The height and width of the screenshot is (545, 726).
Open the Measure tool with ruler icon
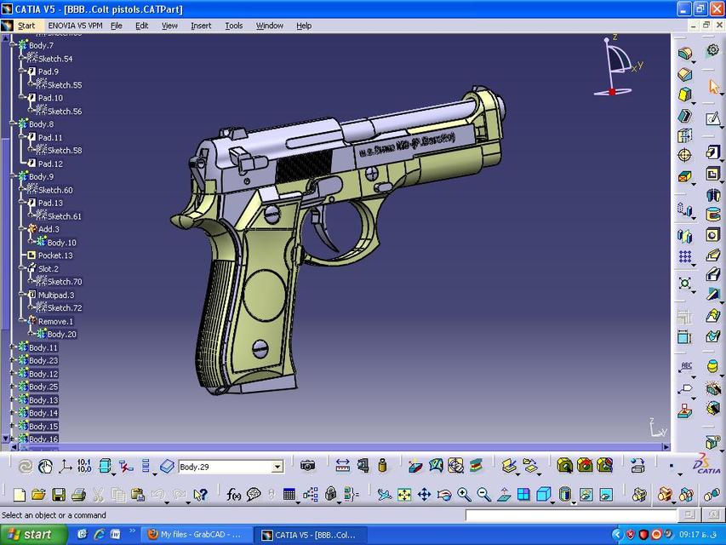[342, 467]
